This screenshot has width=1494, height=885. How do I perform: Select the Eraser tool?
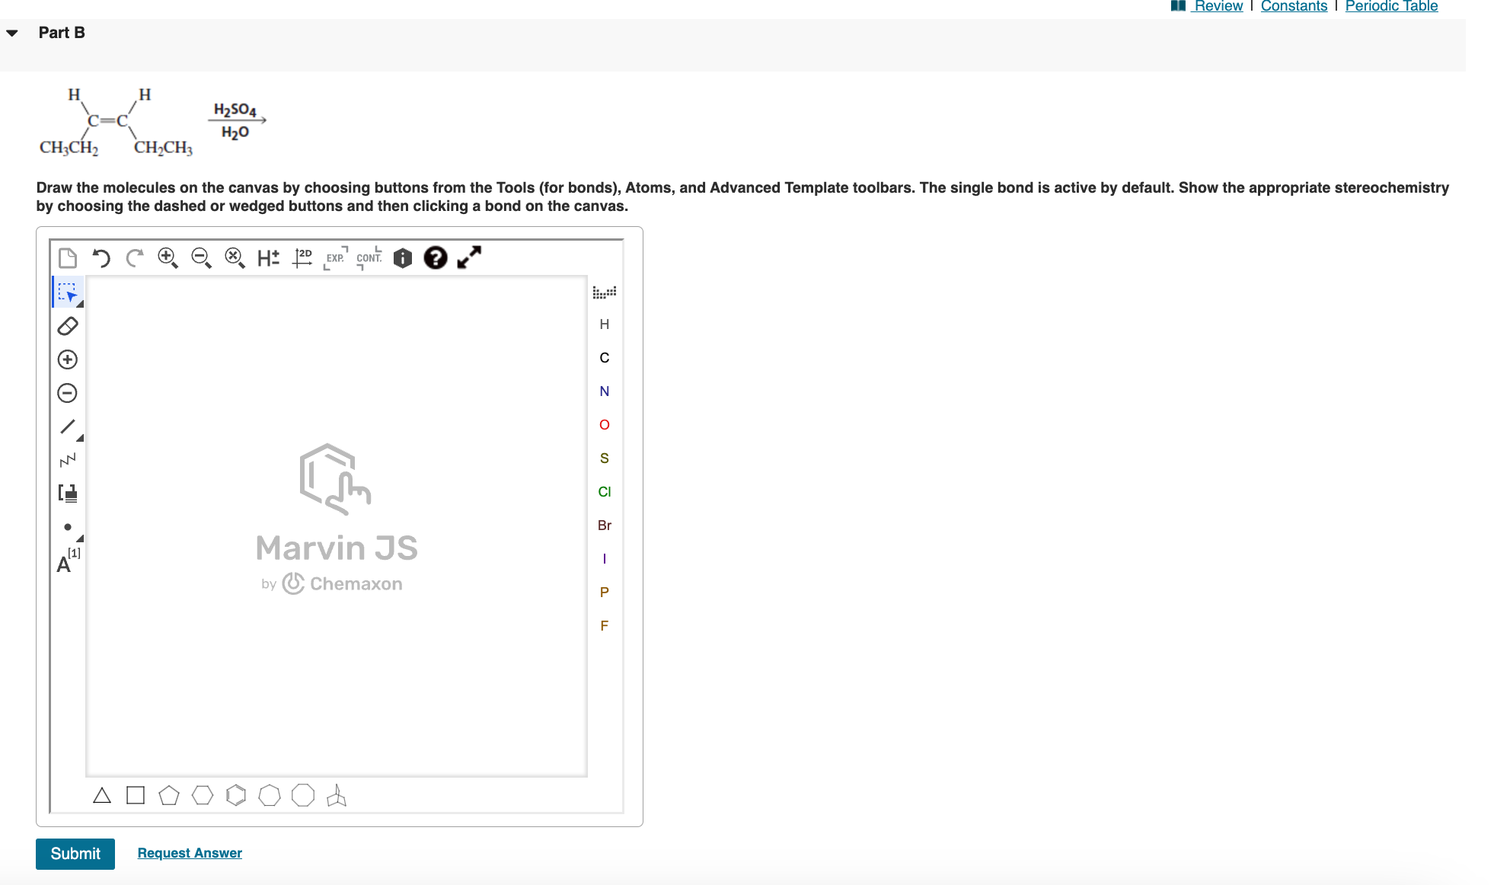click(67, 326)
